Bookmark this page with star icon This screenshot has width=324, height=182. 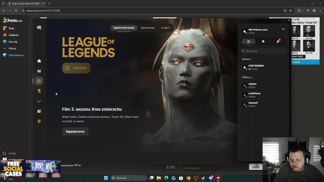coord(291,11)
